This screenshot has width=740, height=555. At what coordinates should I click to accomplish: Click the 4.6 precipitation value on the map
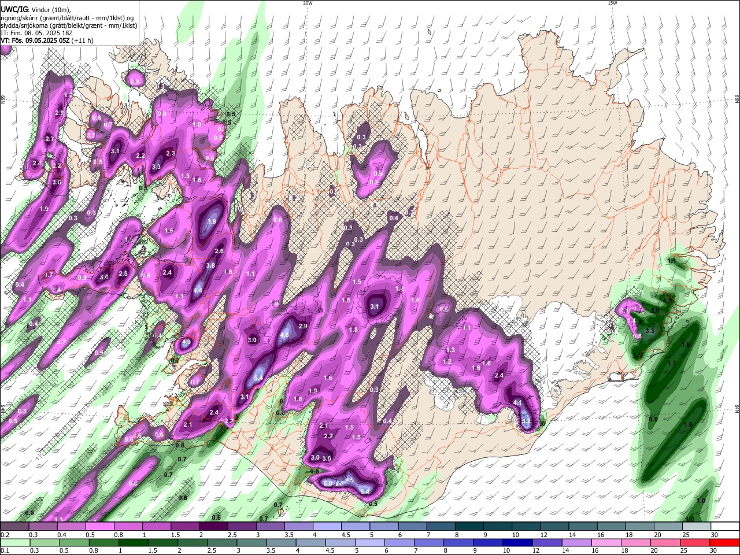284,335
